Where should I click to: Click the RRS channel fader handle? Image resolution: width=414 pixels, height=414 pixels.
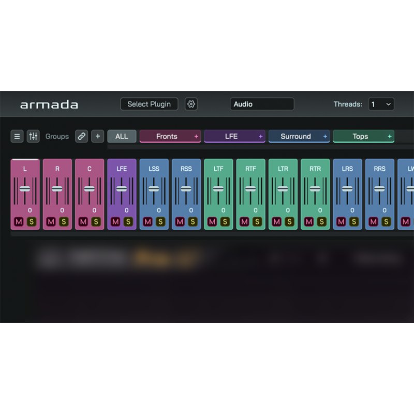379,189
